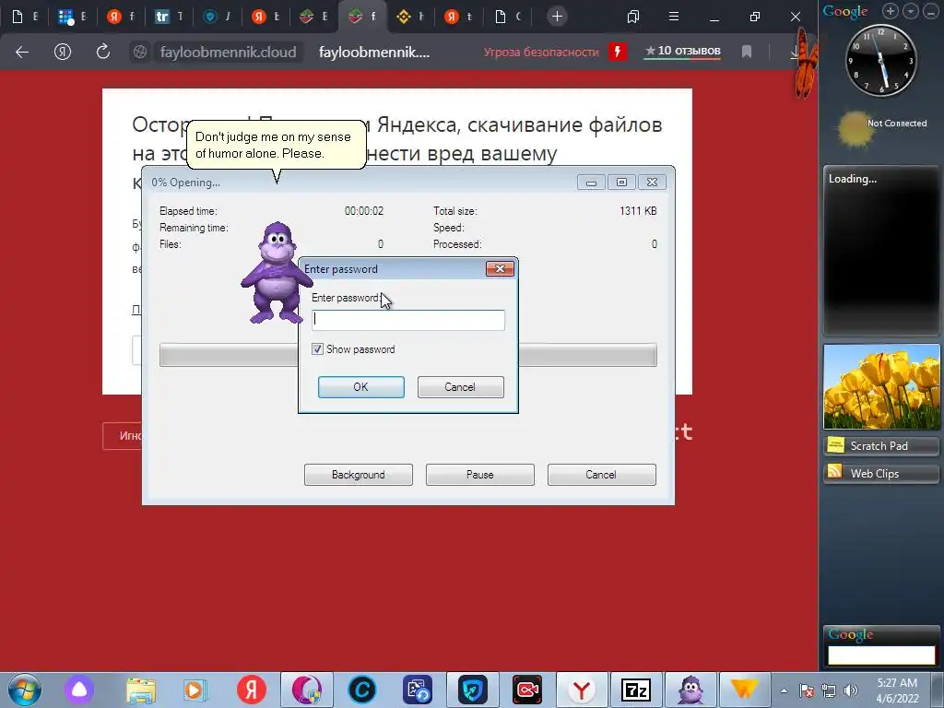944x708 pixels.
Task: Bookmark the page with the bookmark icon
Action: [x=747, y=52]
